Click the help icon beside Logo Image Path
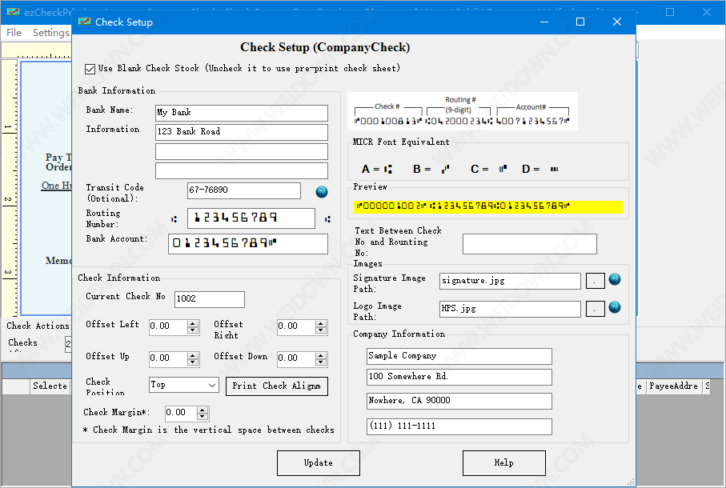 (615, 307)
